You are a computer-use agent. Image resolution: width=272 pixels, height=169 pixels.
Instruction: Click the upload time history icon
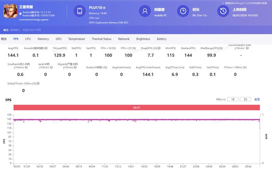click(x=223, y=11)
